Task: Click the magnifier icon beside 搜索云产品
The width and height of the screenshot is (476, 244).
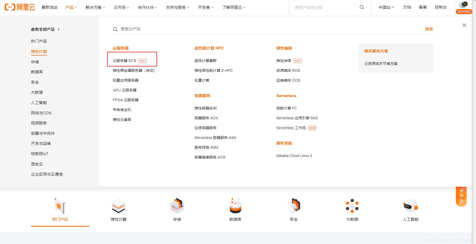Action: pyautogui.click(x=115, y=29)
